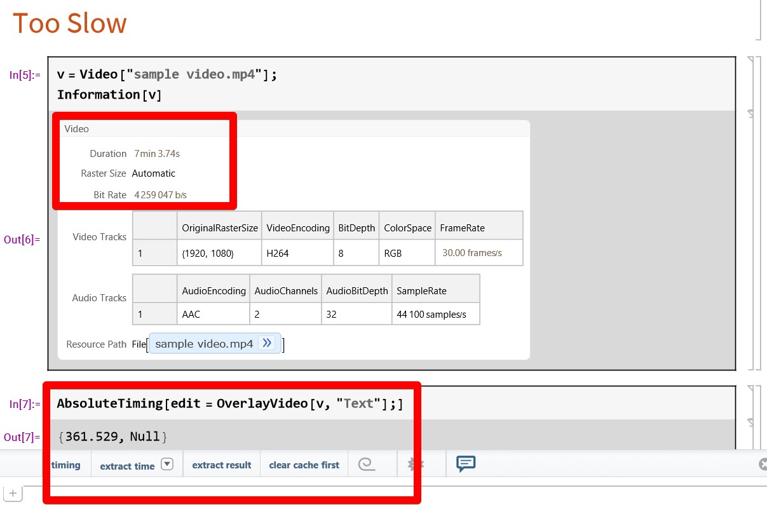Select the In[7]:= cell label
Image resolution: width=767 pixels, height=523 pixels.
click(25, 404)
